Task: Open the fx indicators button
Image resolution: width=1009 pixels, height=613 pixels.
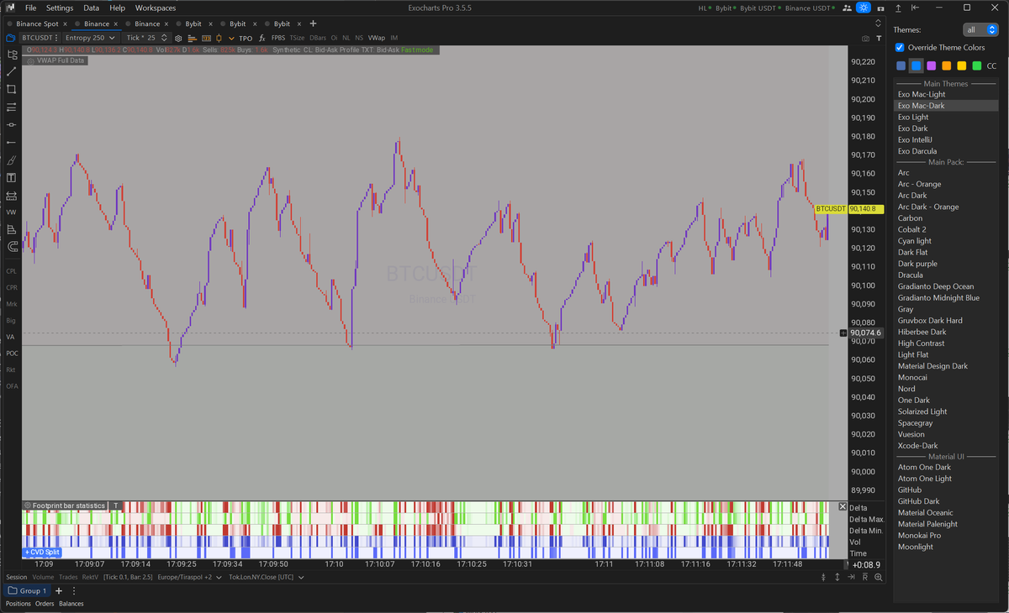Action: point(262,38)
